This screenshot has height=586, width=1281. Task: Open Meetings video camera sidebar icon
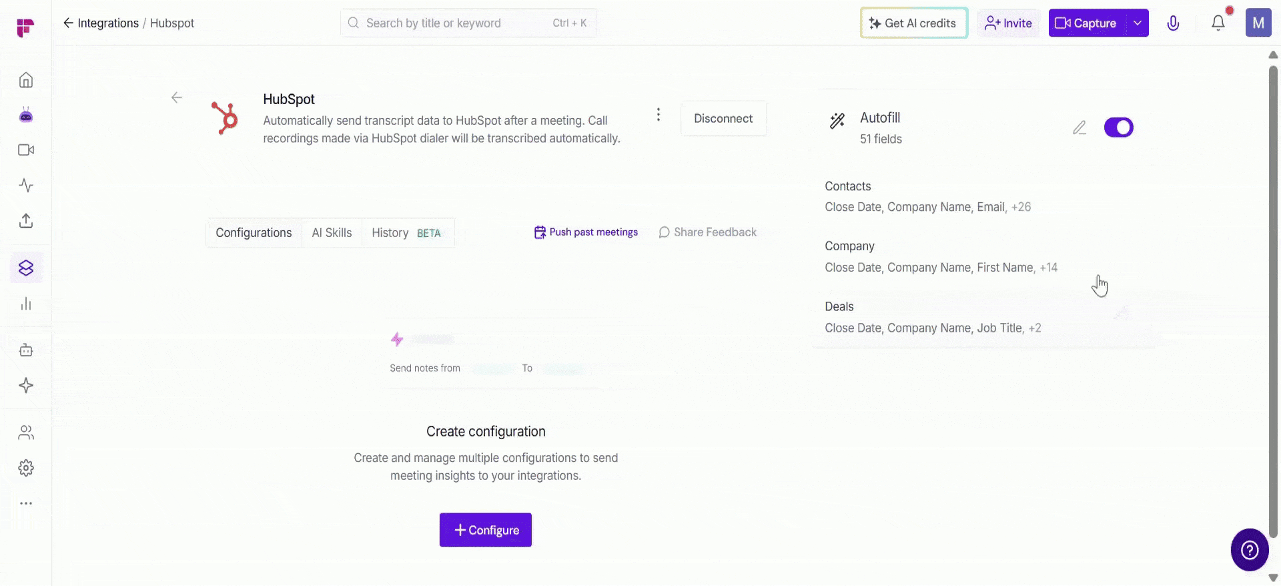coord(26,150)
